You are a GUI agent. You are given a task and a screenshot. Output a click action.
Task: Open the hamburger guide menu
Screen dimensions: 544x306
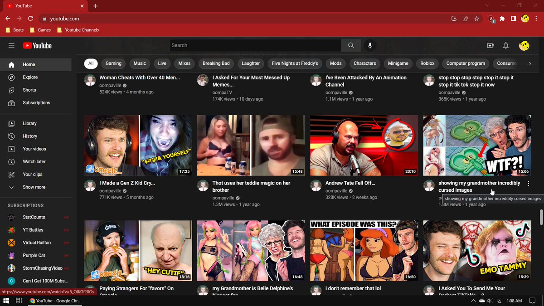pyautogui.click(x=11, y=45)
